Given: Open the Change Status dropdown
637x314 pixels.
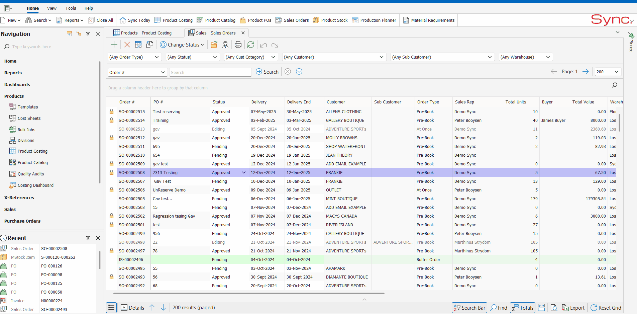Looking at the screenshot, I should pos(182,45).
